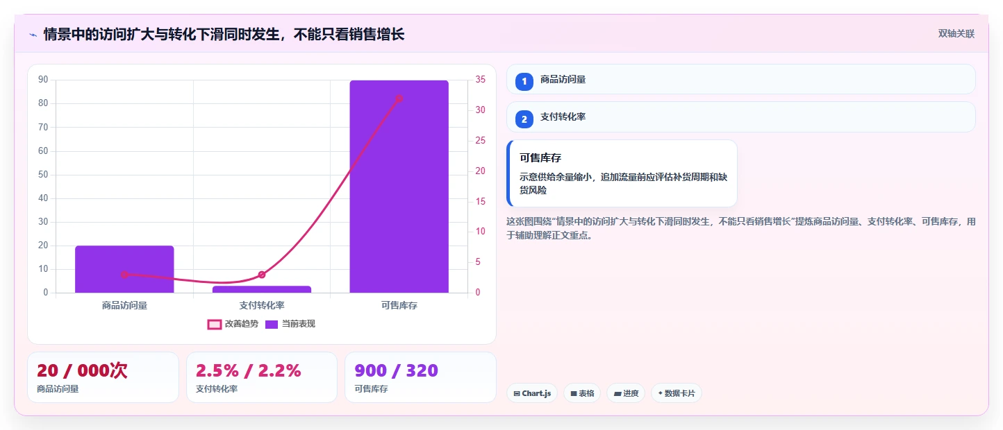The image size is (1003, 430).
Task: Click the 进度 tag
Action: click(x=626, y=393)
